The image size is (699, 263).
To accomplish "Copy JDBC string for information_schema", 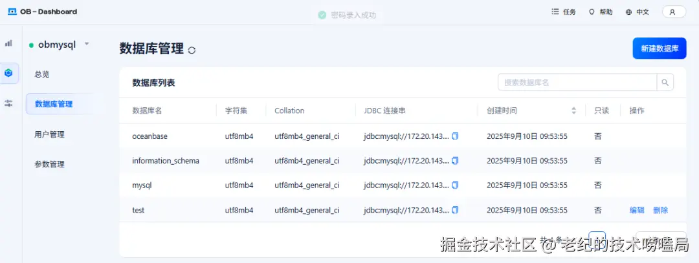I will tap(455, 161).
